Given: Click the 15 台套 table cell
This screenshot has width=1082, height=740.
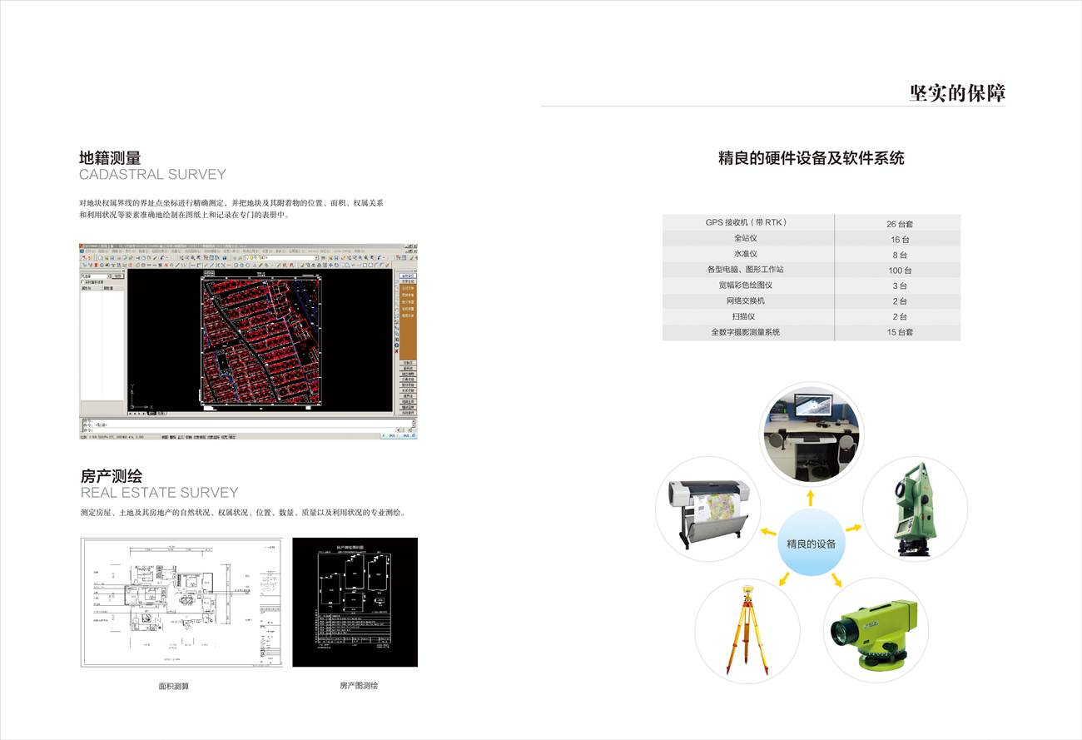Looking at the screenshot, I should [898, 332].
